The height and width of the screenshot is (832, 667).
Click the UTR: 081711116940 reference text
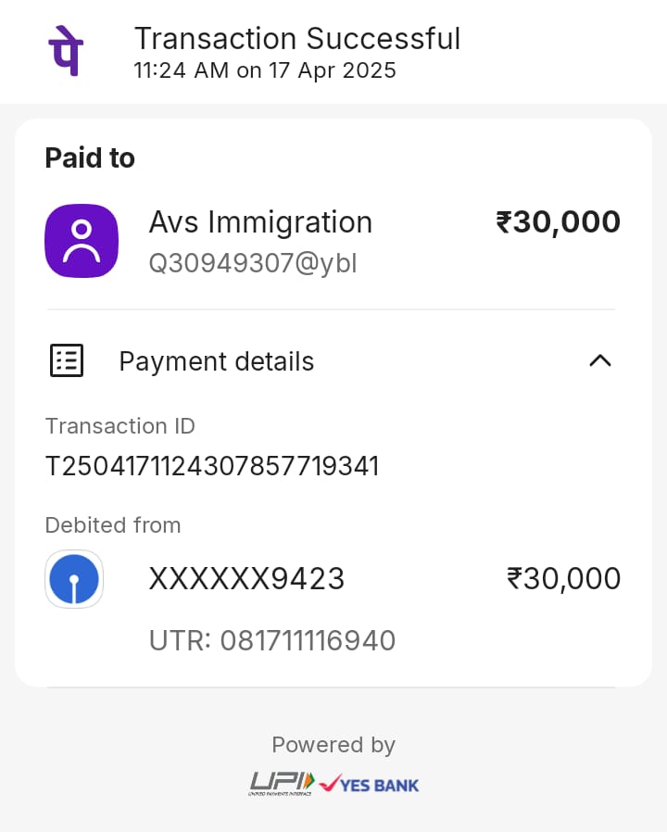pyautogui.click(x=272, y=640)
